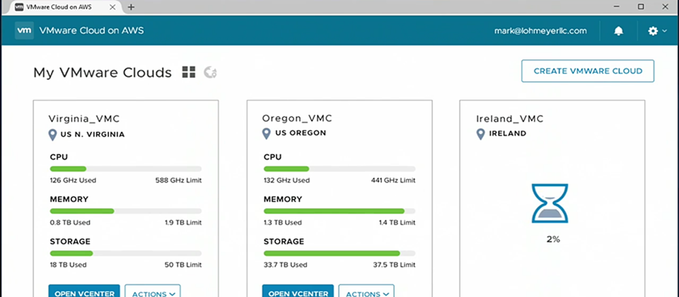Click the VMware vm logo in header
Image resolution: width=679 pixels, height=297 pixels.
tap(24, 30)
